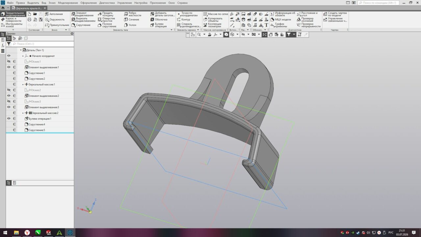This screenshot has width=421, height=237.
Task: Select the Массив по сетке tool
Action: point(216,14)
